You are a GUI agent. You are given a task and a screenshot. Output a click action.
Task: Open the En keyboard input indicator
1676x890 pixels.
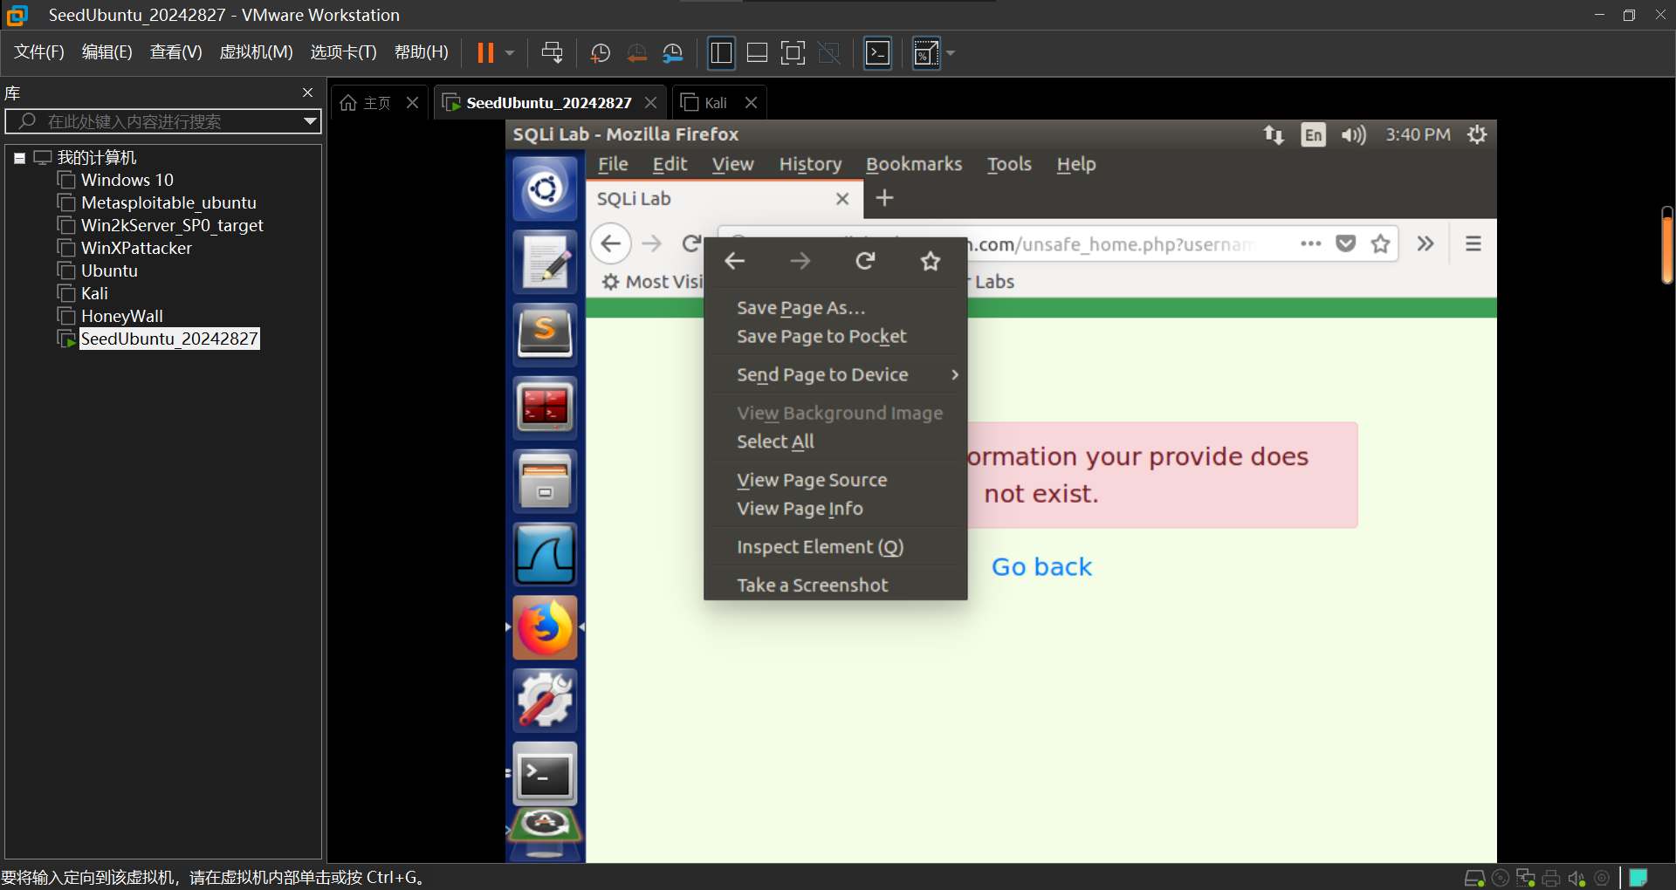pyautogui.click(x=1313, y=134)
